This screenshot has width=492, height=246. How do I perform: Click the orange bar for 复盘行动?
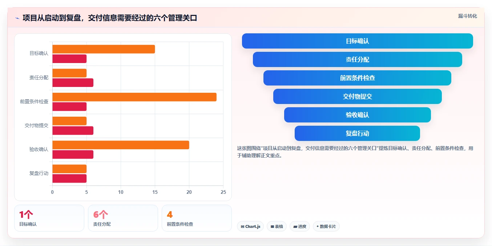pyautogui.click(x=69, y=169)
